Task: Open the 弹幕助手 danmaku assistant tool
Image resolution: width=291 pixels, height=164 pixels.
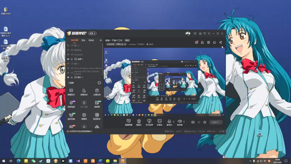Action: tap(71, 92)
